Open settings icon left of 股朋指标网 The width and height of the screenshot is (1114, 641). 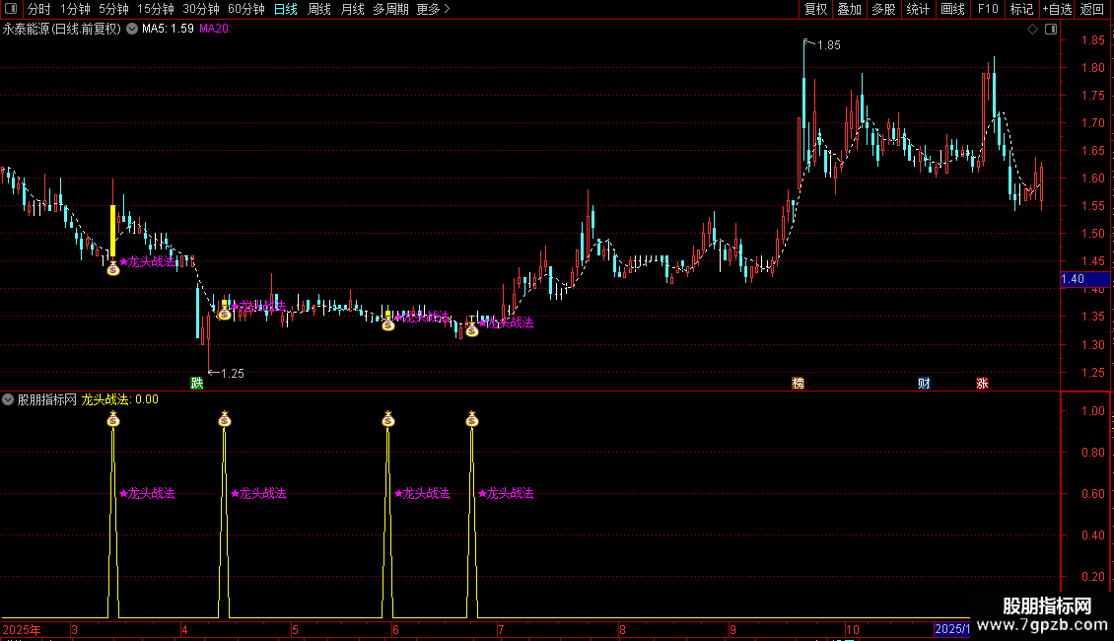click(8, 399)
